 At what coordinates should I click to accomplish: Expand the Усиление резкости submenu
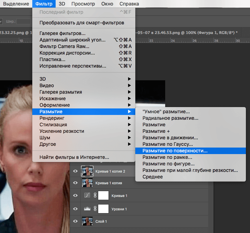click(84, 131)
